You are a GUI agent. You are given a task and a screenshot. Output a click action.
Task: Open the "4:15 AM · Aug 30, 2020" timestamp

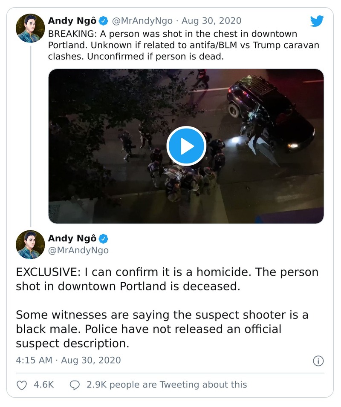(x=68, y=360)
